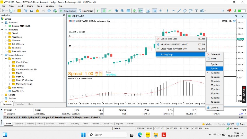247x139 pixels.
Task: Click the cloud VPS toolbar icon
Action: pos(49,11)
